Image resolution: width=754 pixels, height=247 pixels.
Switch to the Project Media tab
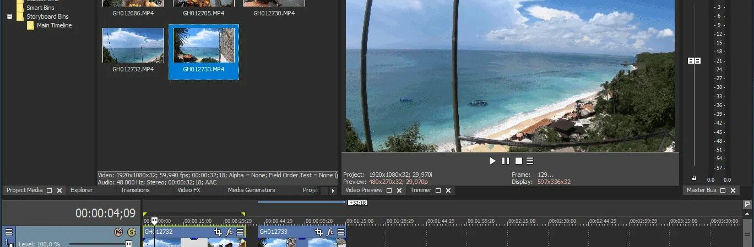[x=24, y=190]
